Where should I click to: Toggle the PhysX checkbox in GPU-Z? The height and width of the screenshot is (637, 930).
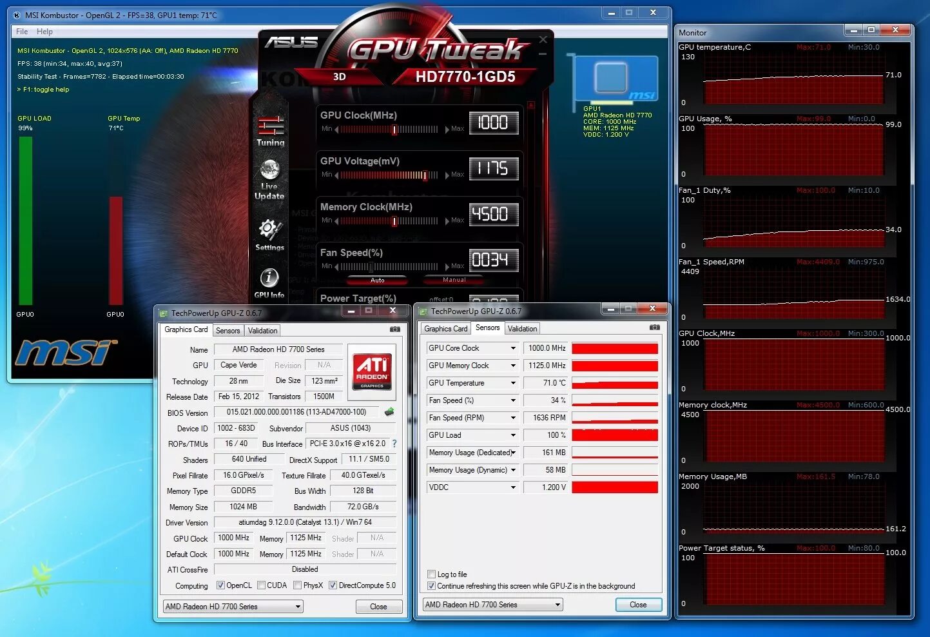(x=297, y=585)
